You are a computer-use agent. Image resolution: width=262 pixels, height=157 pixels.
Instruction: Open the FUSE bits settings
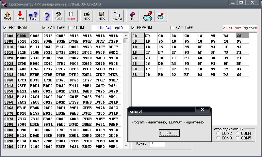click(x=59, y=15)
